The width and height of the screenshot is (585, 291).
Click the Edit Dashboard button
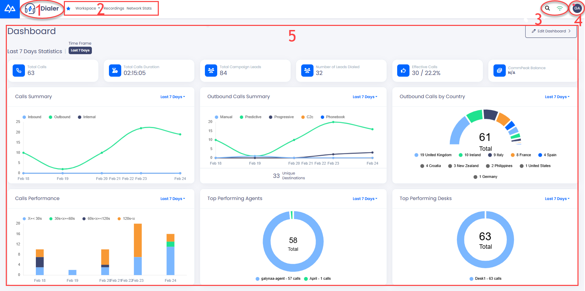pyautogui.click(x=551, y=31)
